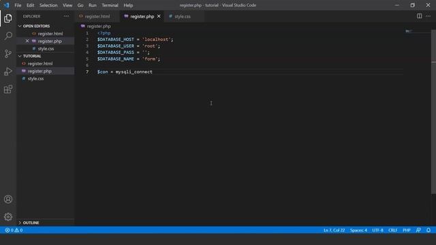Select PHP language mode in status bar

(407, 230)
